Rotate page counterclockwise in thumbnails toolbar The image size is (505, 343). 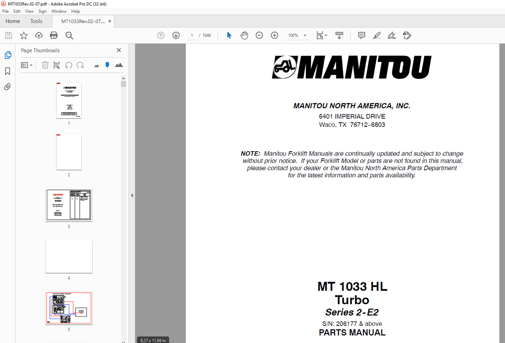tap(68, 65)
